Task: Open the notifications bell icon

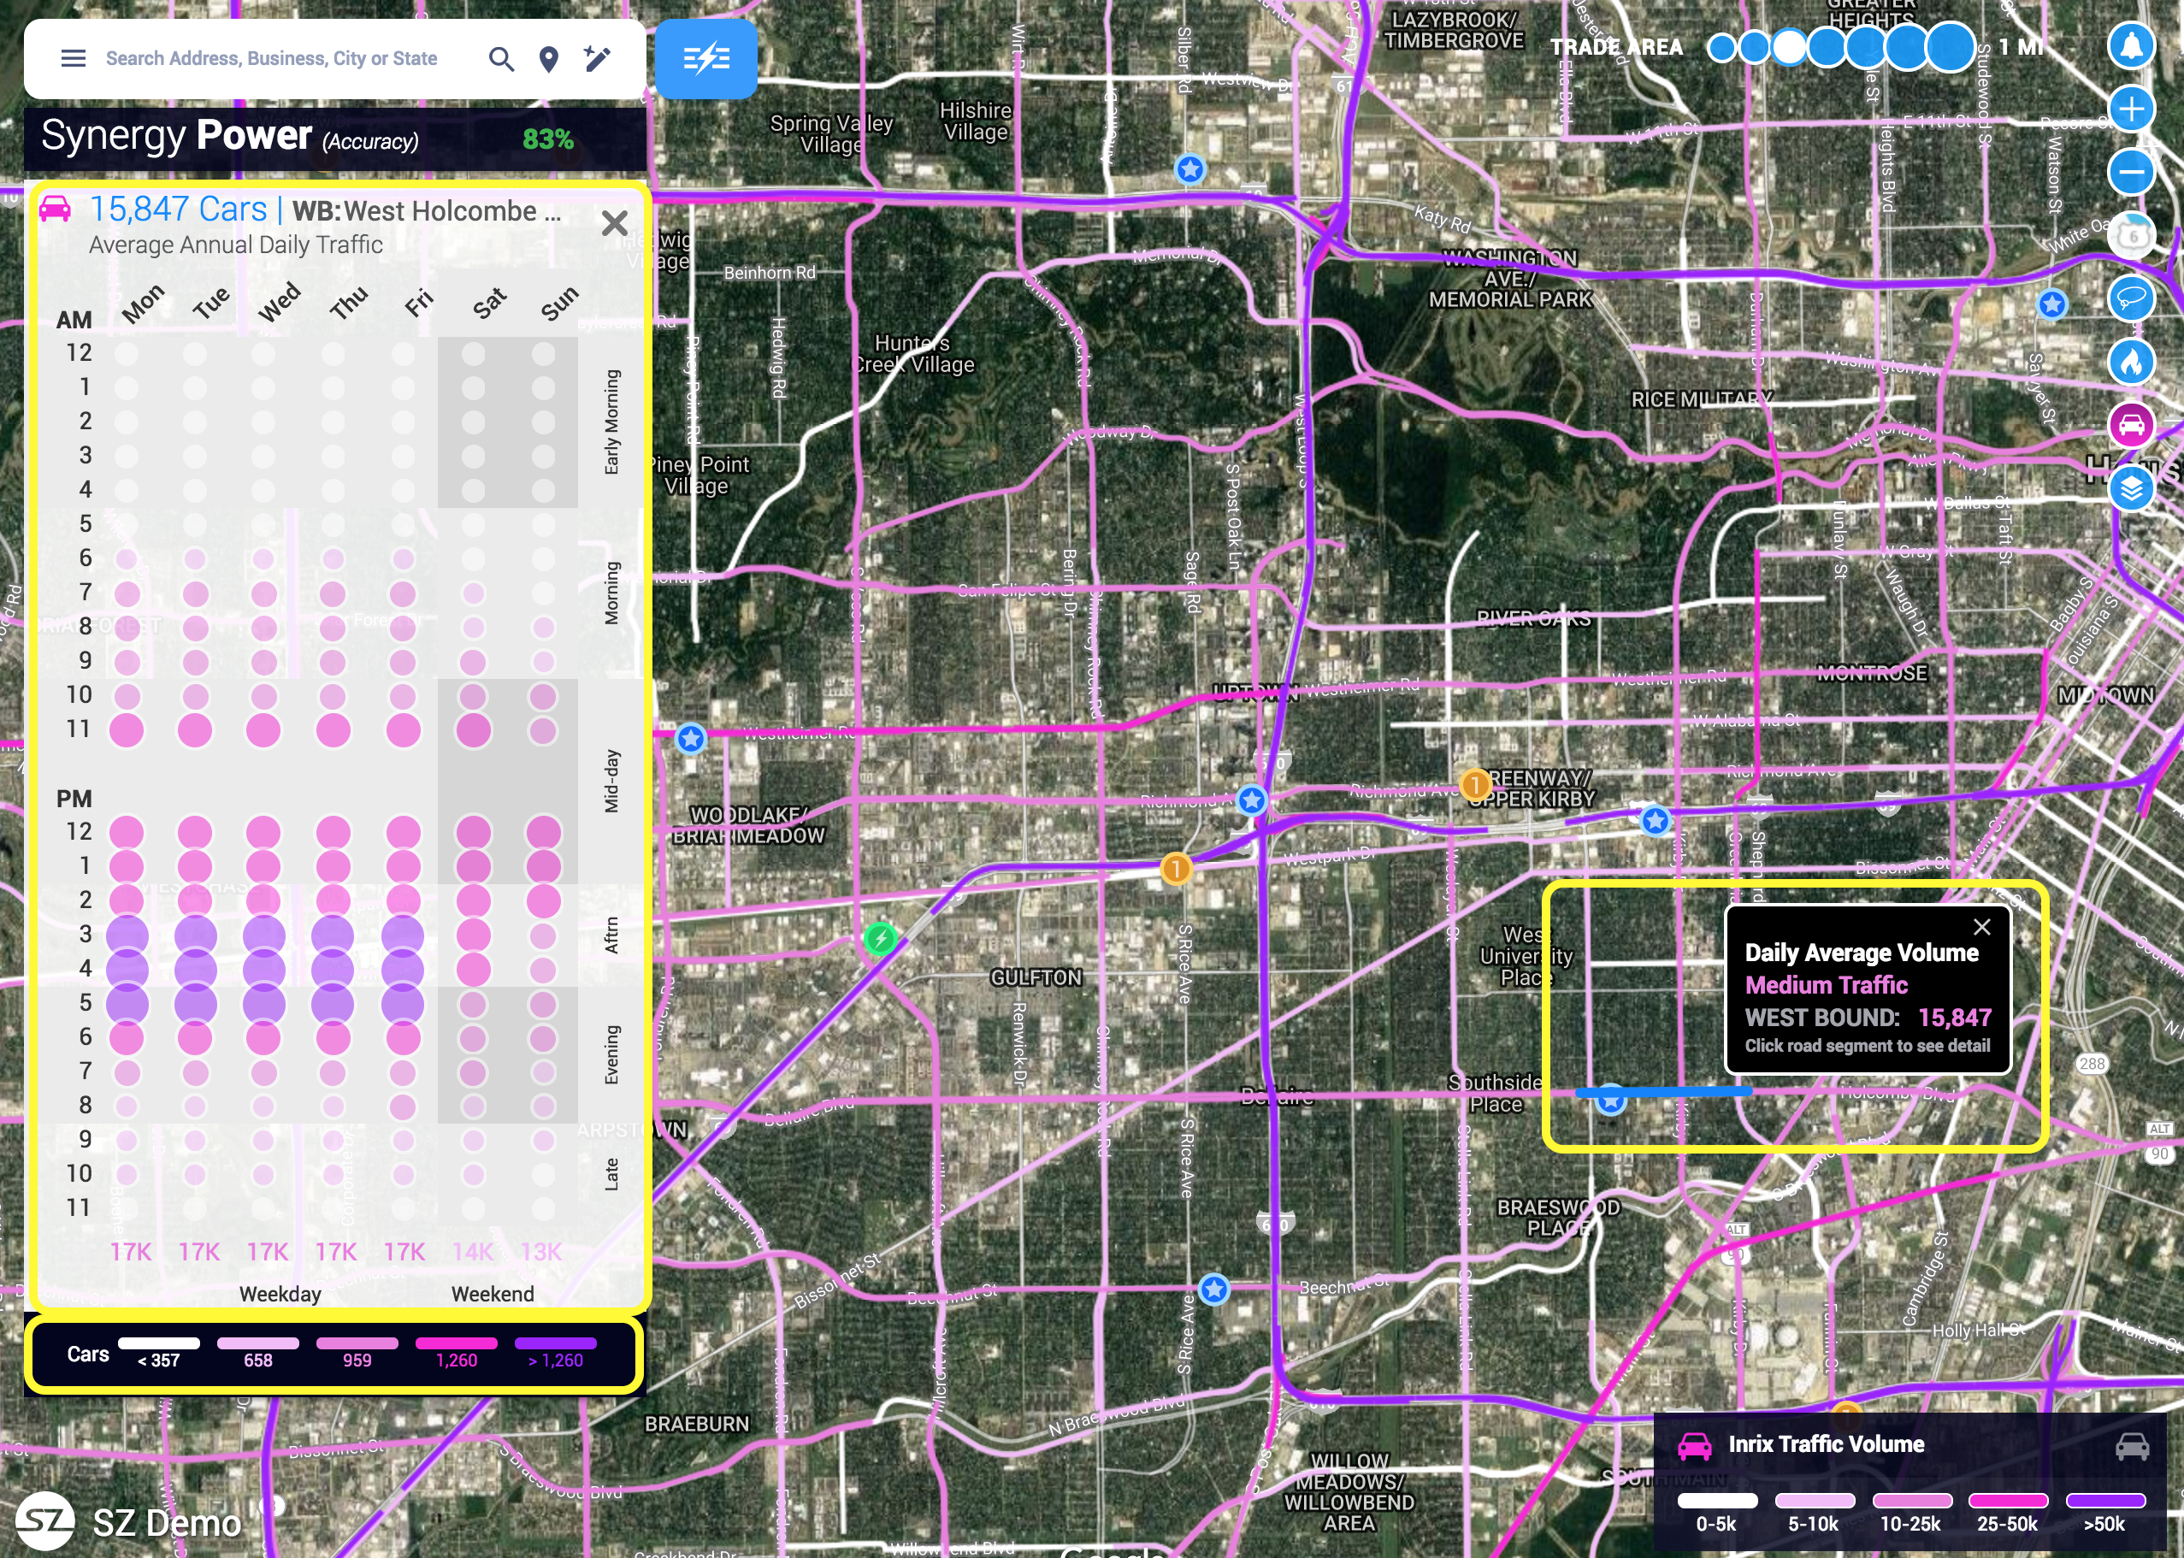Action: [2130, 45]
